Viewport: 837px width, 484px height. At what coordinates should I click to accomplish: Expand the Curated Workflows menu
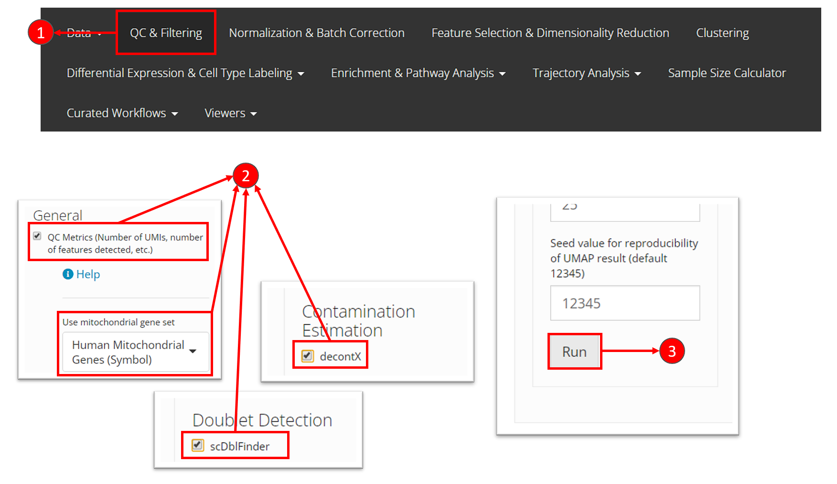(x=122, y=113)
